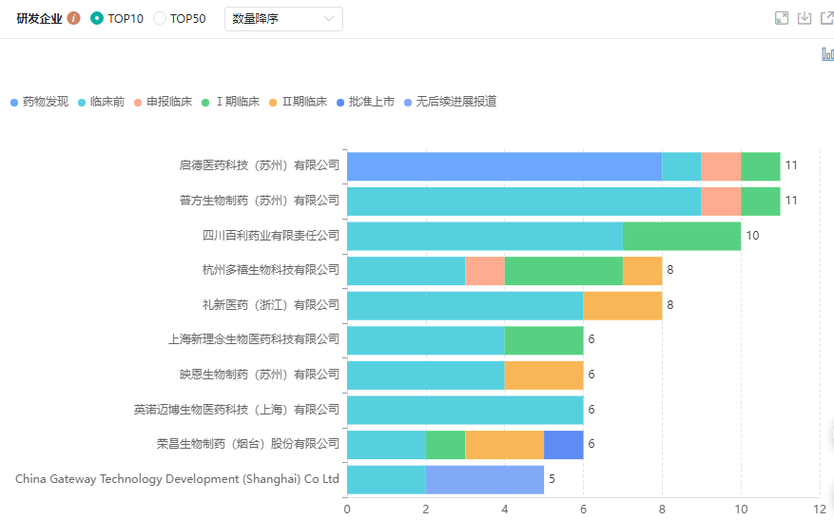Select the TOP10 radio button

coord(97,18)
